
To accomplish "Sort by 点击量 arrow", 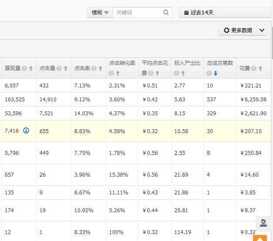I will pyautogui.click(x=66, y=68).
